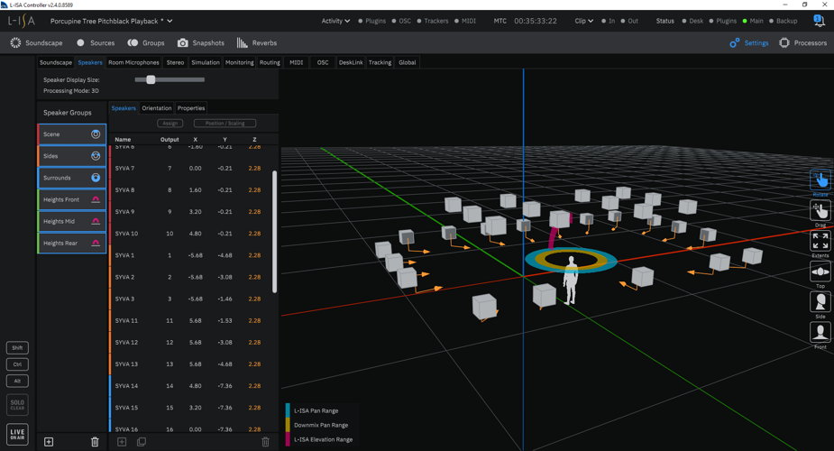This screenshot has width=834, height=451.
Task: Add a new speaker group
Action: [49, 441]
